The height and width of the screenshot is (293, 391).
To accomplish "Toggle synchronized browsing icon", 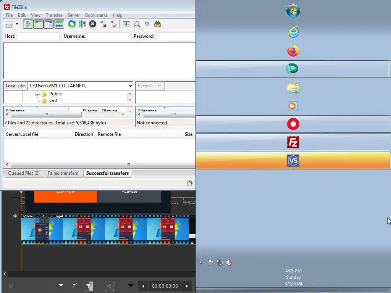I will point(147,24).
